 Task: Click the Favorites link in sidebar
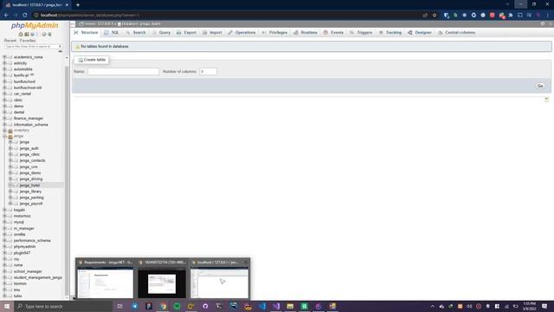[x=28, y=41]
